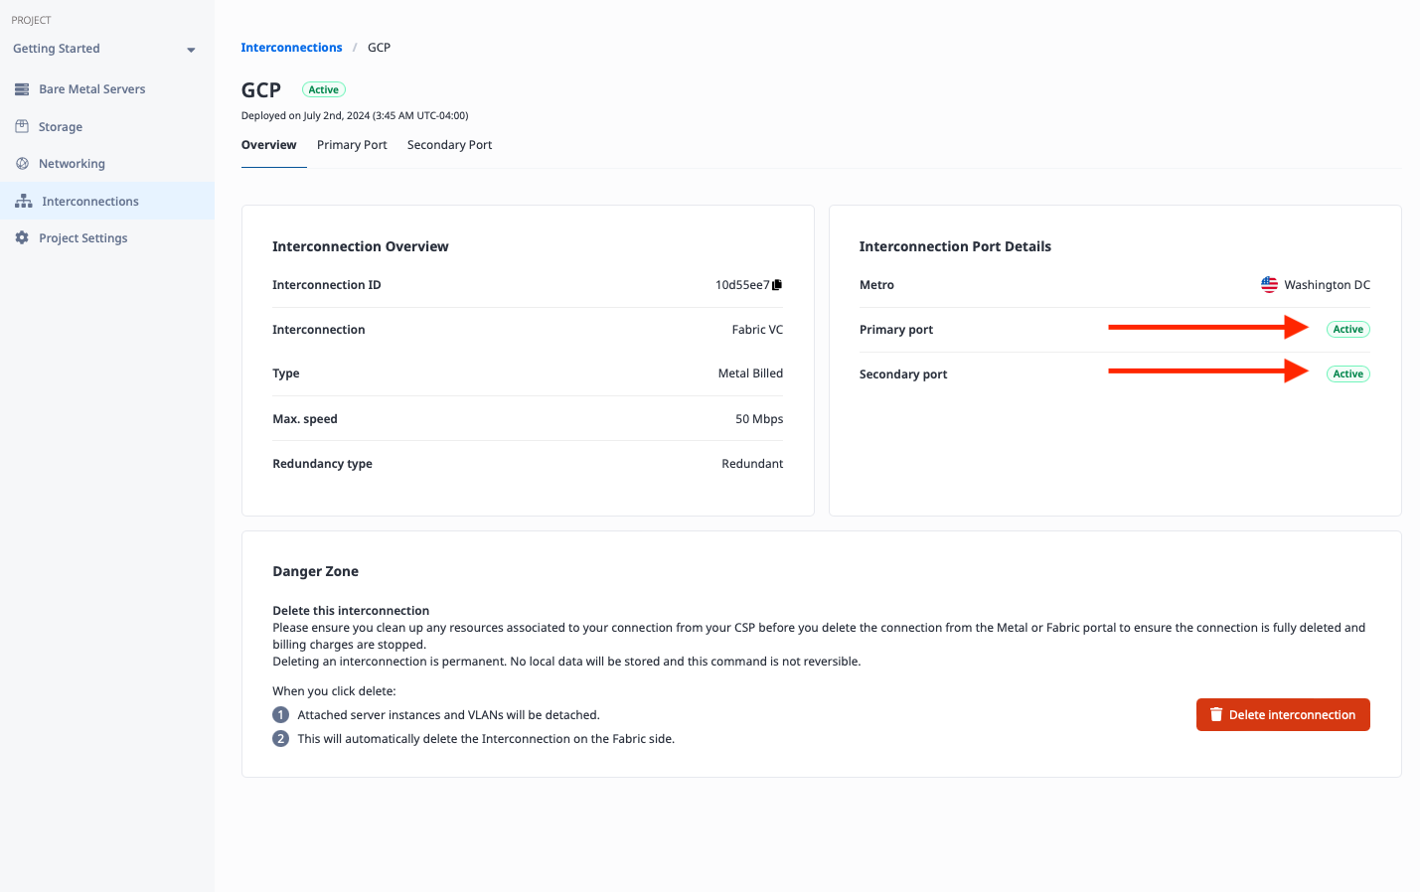Click the Interconnection Overview heading
Image resolution: width=1420 pixels, height=892 pixels.
(x=361, y=246)
